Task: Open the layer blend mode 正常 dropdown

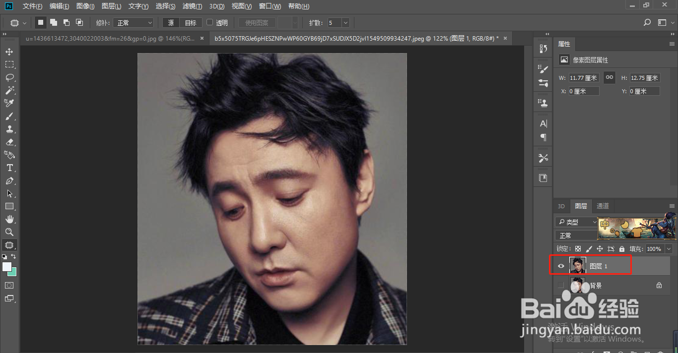Action: 576,235
